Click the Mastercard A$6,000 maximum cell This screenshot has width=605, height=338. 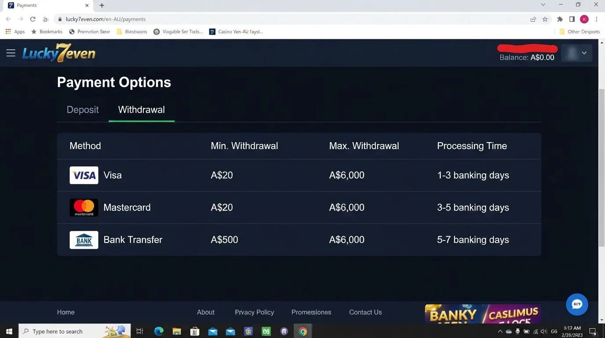pos(347,207)
